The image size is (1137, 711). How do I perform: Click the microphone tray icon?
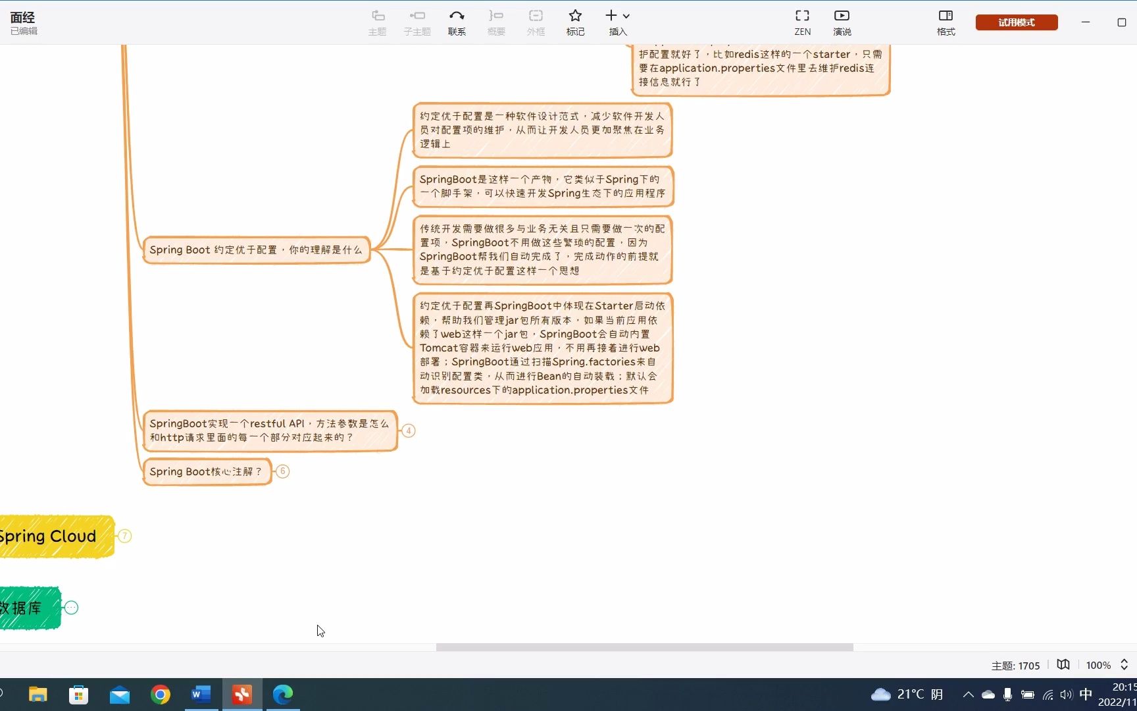pos(1007,695)
